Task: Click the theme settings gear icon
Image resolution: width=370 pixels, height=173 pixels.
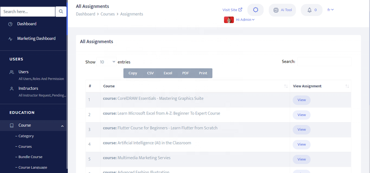Action: [x=255, y=10]
